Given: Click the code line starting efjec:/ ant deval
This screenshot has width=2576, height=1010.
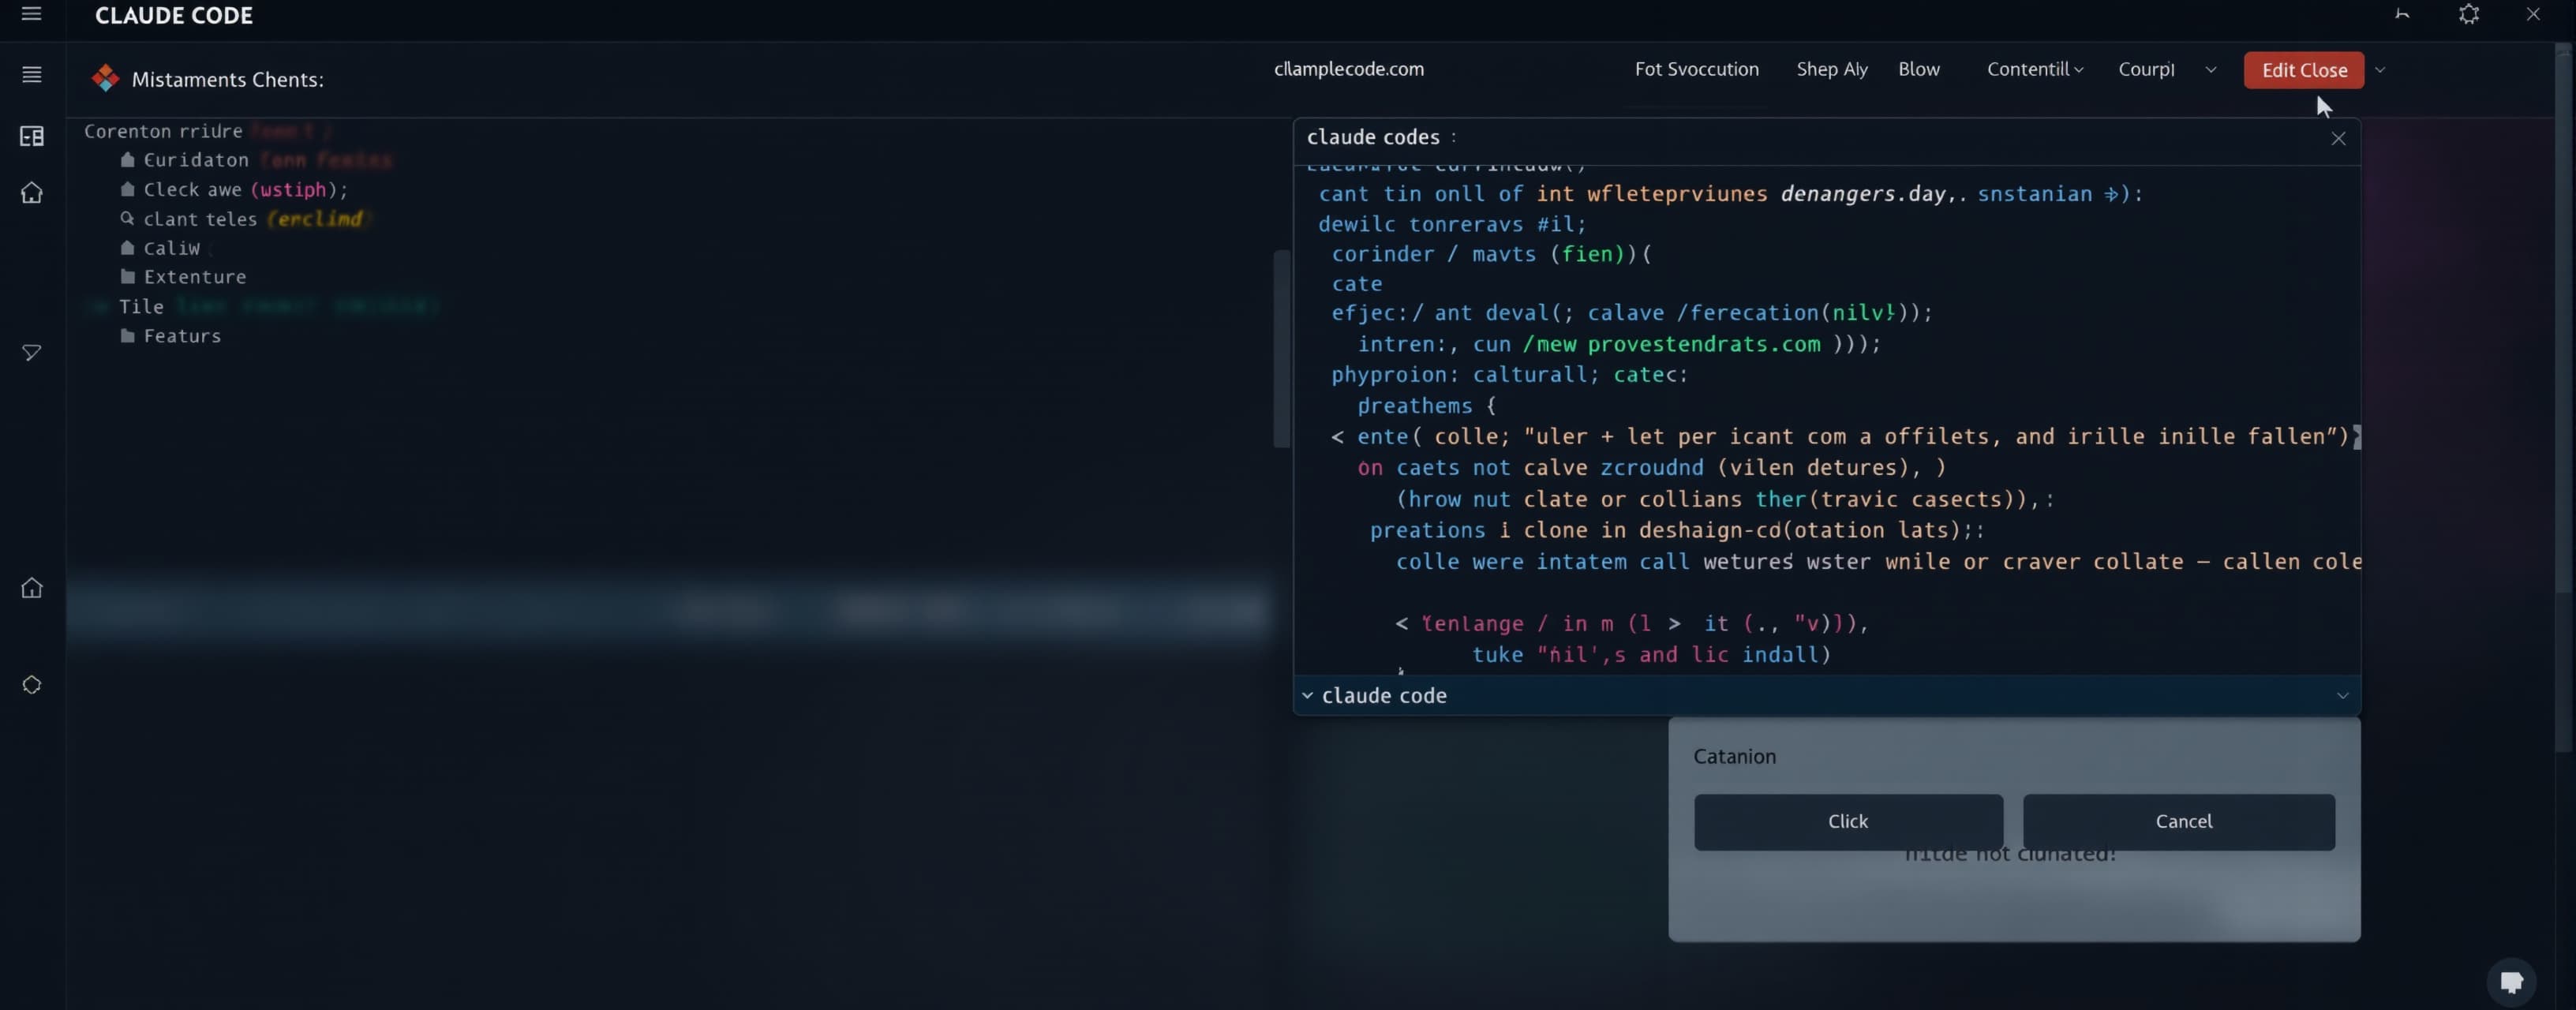Looking at the screenshot, I should (x=1631, y=313).
